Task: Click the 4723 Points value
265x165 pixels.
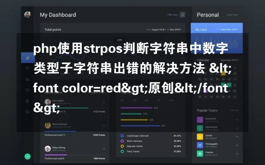Action: pyautogui.click(x=99, y=112)
